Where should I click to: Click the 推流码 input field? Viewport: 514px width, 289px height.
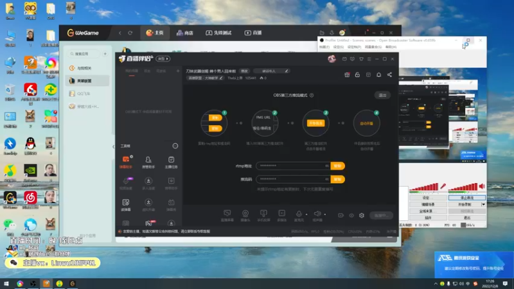tap(293, 179)
